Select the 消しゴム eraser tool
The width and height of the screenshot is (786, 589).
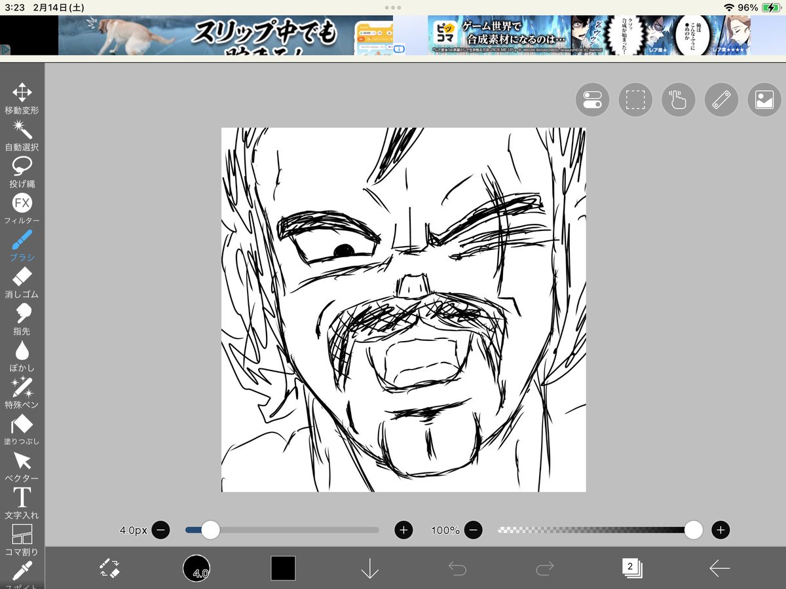[x=22, y=282]
